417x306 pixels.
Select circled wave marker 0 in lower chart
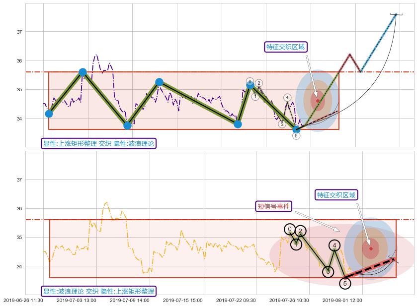coord(290,229)
